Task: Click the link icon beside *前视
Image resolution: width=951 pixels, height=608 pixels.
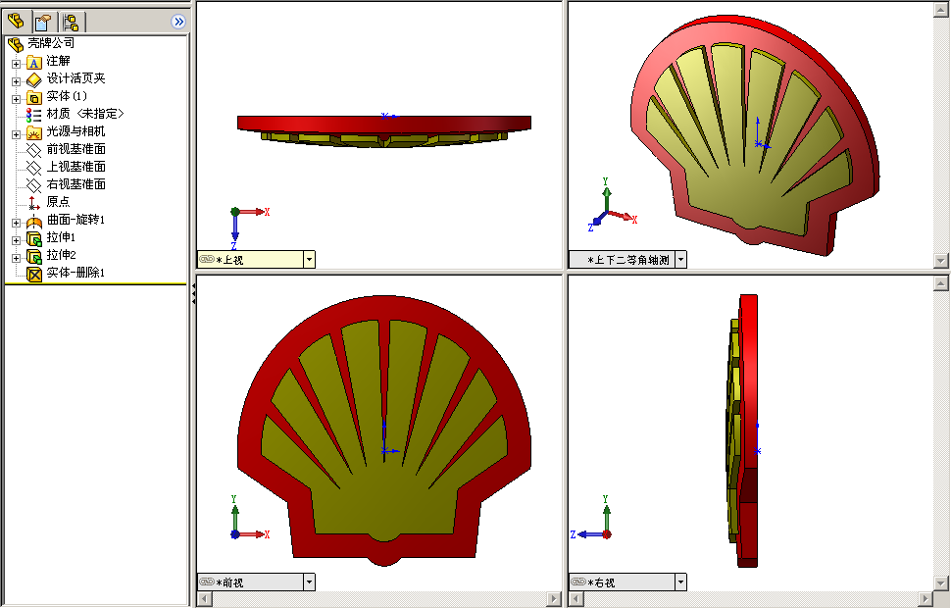Action: click(207, 582)
